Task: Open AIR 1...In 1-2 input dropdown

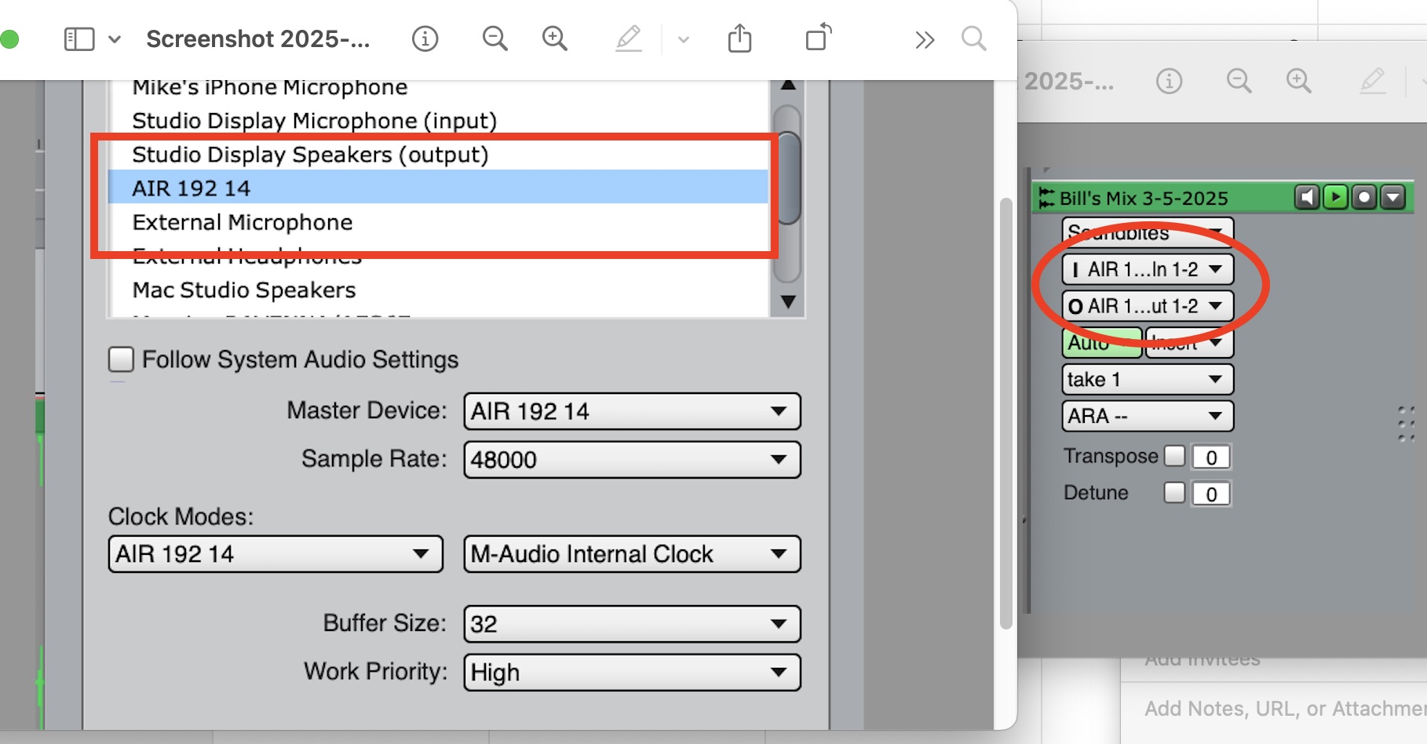Action: [1148, 269]
